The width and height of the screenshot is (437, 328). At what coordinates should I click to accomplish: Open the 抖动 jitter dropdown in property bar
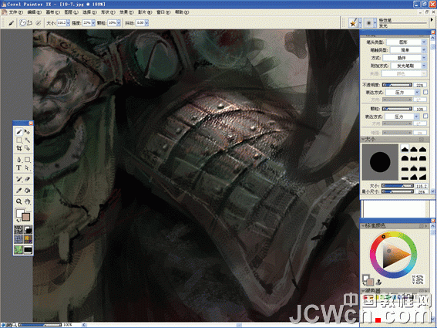click(146, 23)
